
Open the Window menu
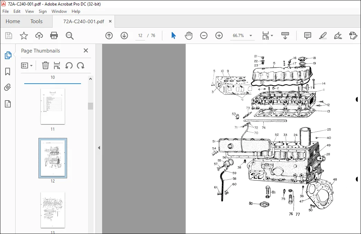point(59,11)
